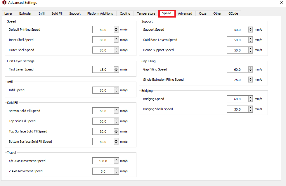Open the Extruder tab
The height and width of the screenshot is (186, 286).
coord(25,13)
